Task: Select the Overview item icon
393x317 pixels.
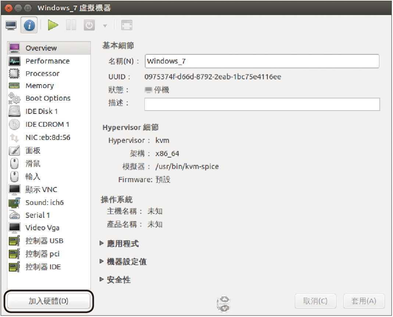Action: tap(14, 48)
